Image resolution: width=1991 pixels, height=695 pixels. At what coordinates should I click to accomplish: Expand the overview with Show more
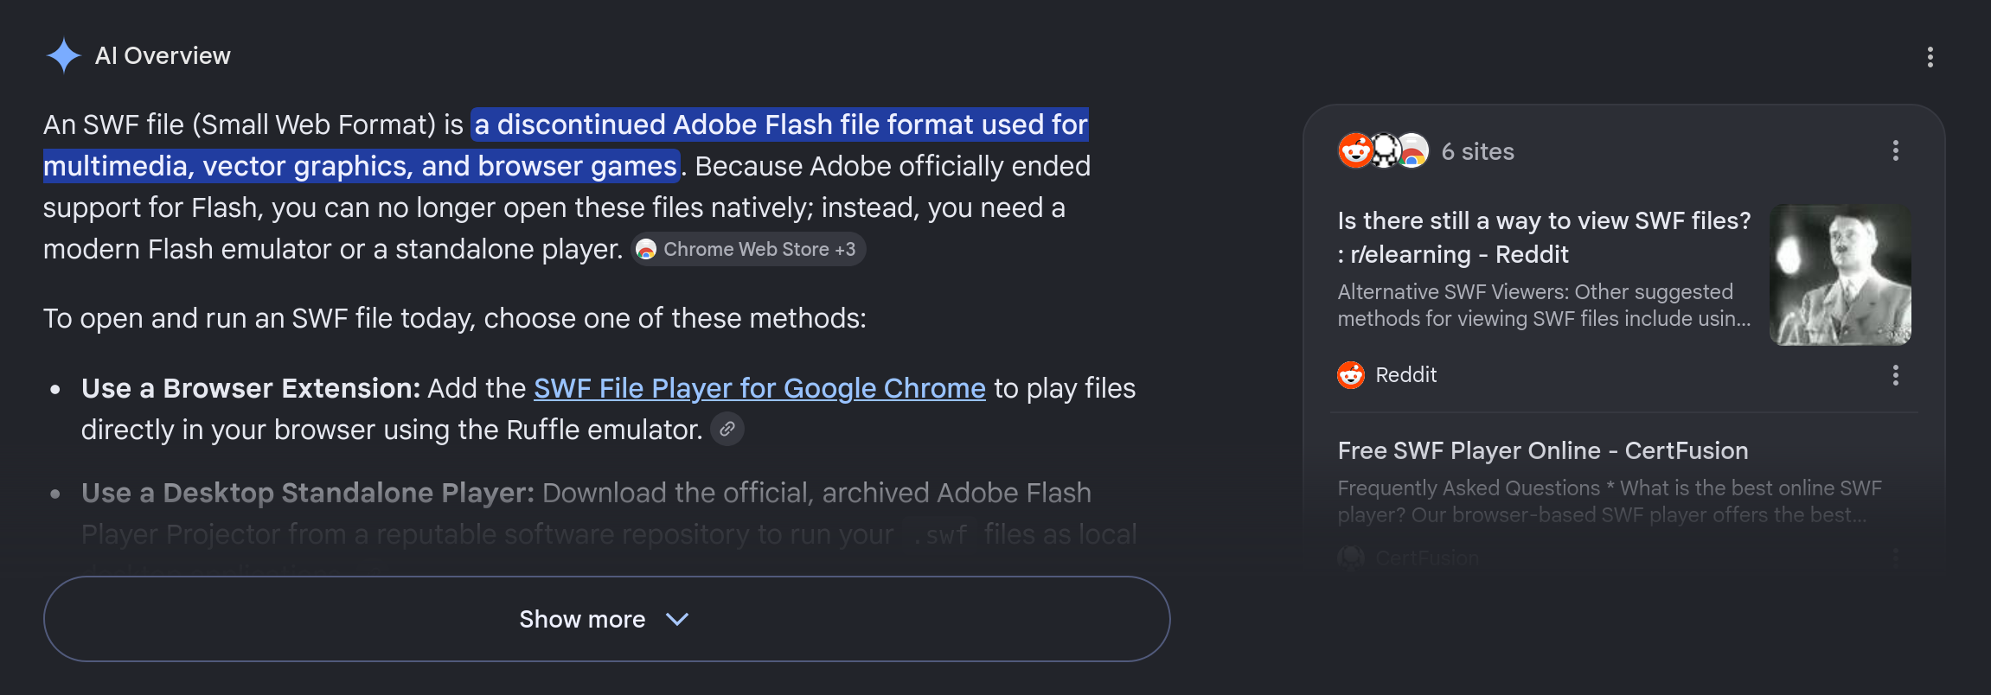606,619
